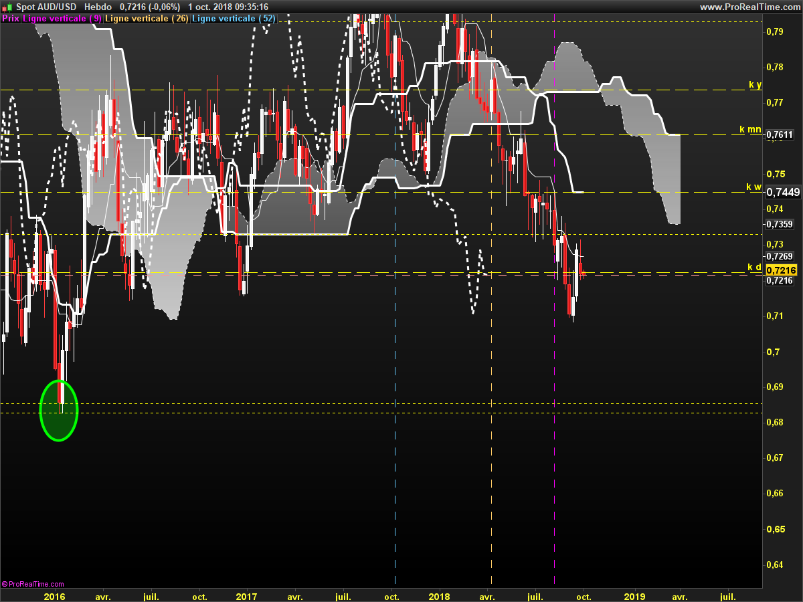Click the Spot AUD/USD instrument name

46,7
